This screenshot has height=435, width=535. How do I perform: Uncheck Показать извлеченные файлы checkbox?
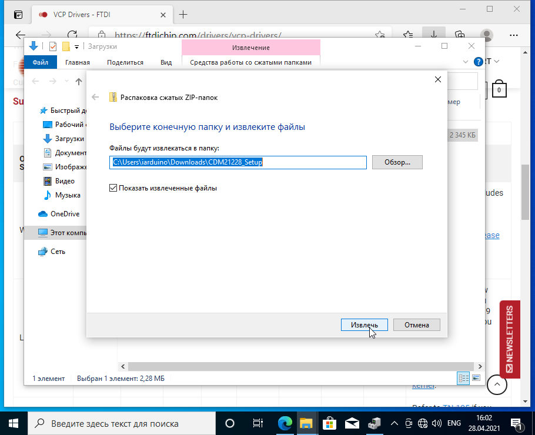113,188
